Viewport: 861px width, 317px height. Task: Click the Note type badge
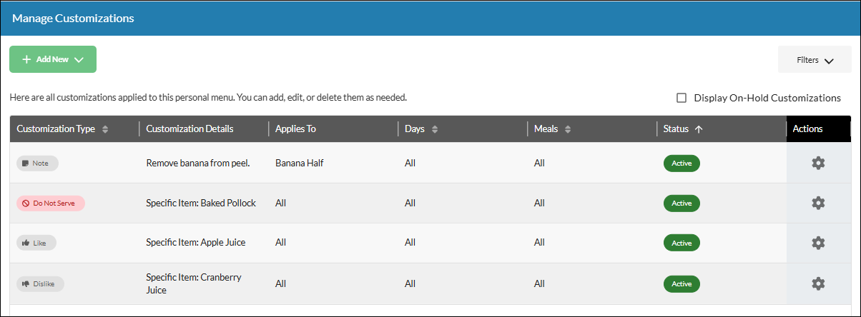(37, 163)
